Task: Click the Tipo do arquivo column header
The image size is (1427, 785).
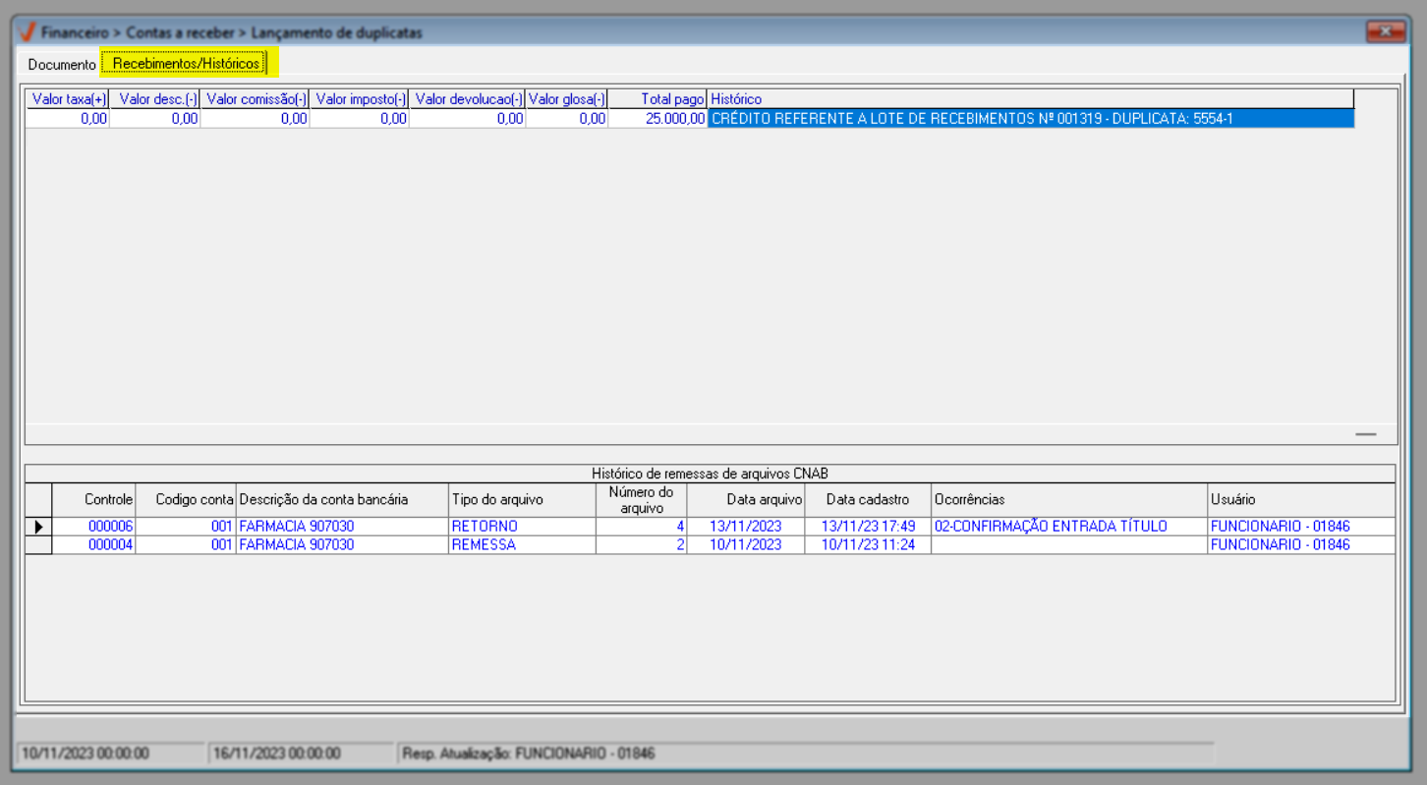Action: pos(522,500)
